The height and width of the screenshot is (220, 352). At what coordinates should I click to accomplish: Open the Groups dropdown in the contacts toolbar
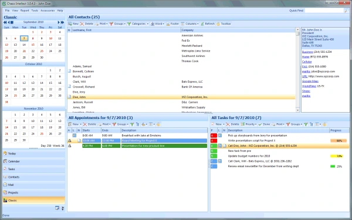[117, 23]
